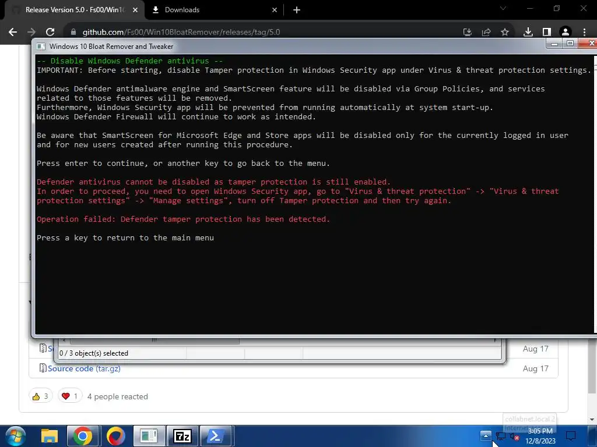
Task: Bookmark this page with the star
Action: click(505, 32)
